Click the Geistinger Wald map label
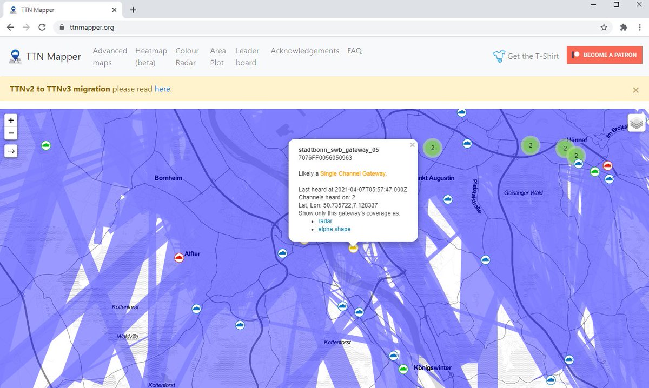The height and width of the screenshot is (388, 649). [524, 192]
